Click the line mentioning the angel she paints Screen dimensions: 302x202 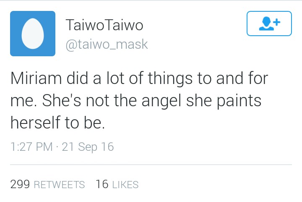(136, 101)
